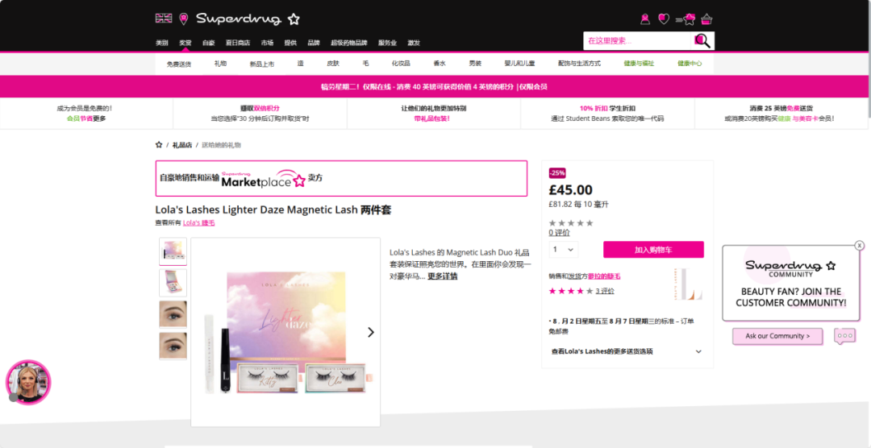Image resolution: width=871 pixels, height=448 pixels.
Task: Select fourth thumbnail showing eye closeup
Action: coord(173,346)
